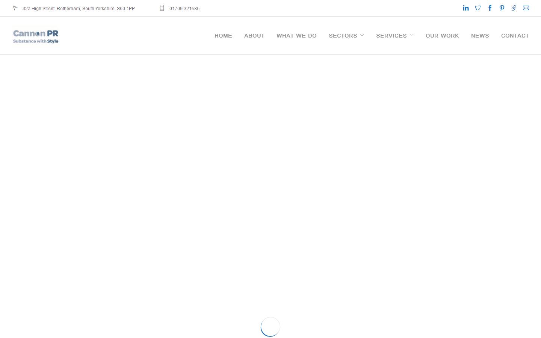Click the location flag icon beside the address

[15, 8]
